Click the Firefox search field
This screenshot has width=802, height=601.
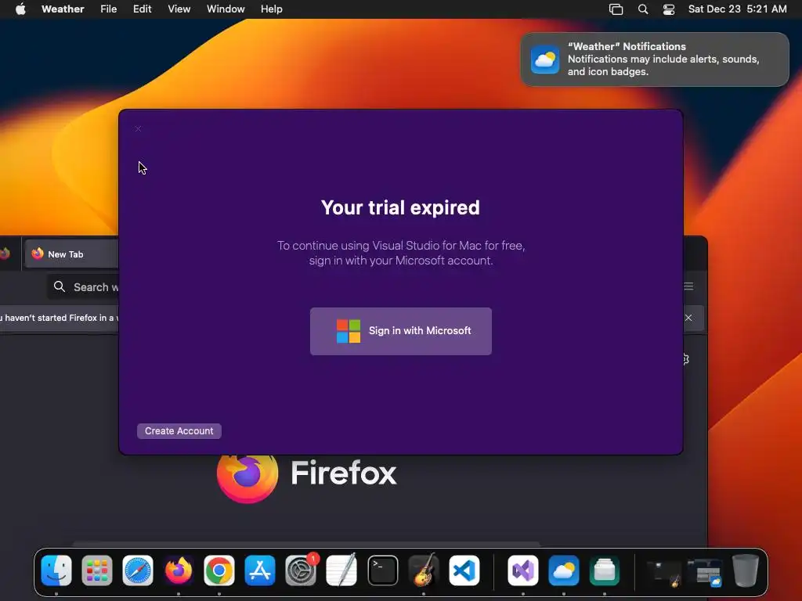(85, 286)
